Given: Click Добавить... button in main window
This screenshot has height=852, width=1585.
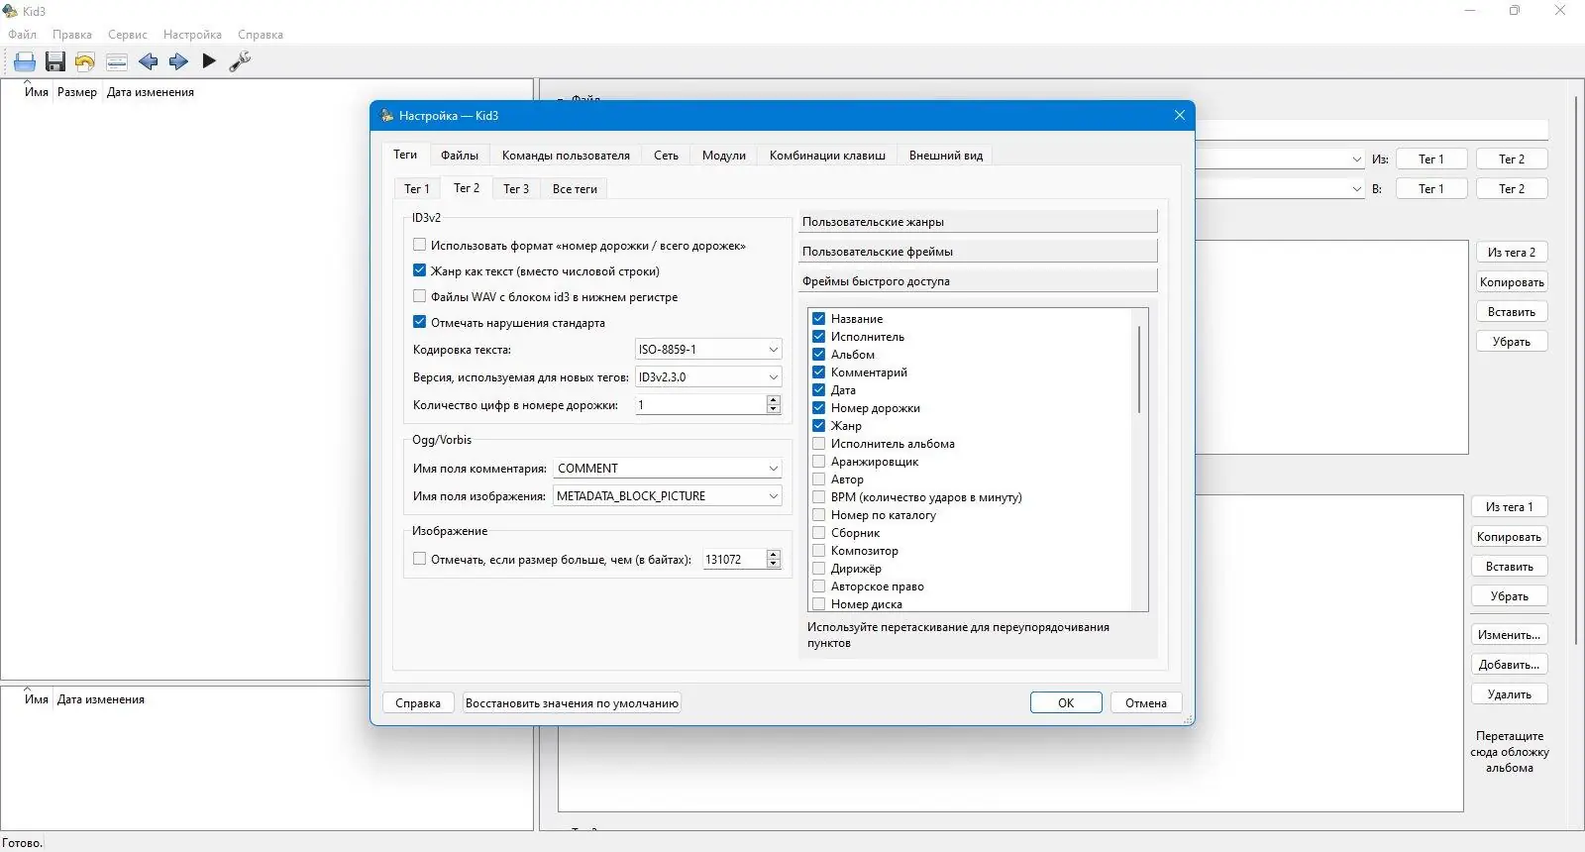Looking at the screenshot, I should (x=1509, y=665).
